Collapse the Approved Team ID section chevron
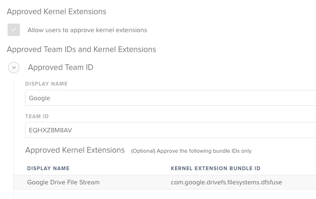The image size is (316, 199). point(14,68)
